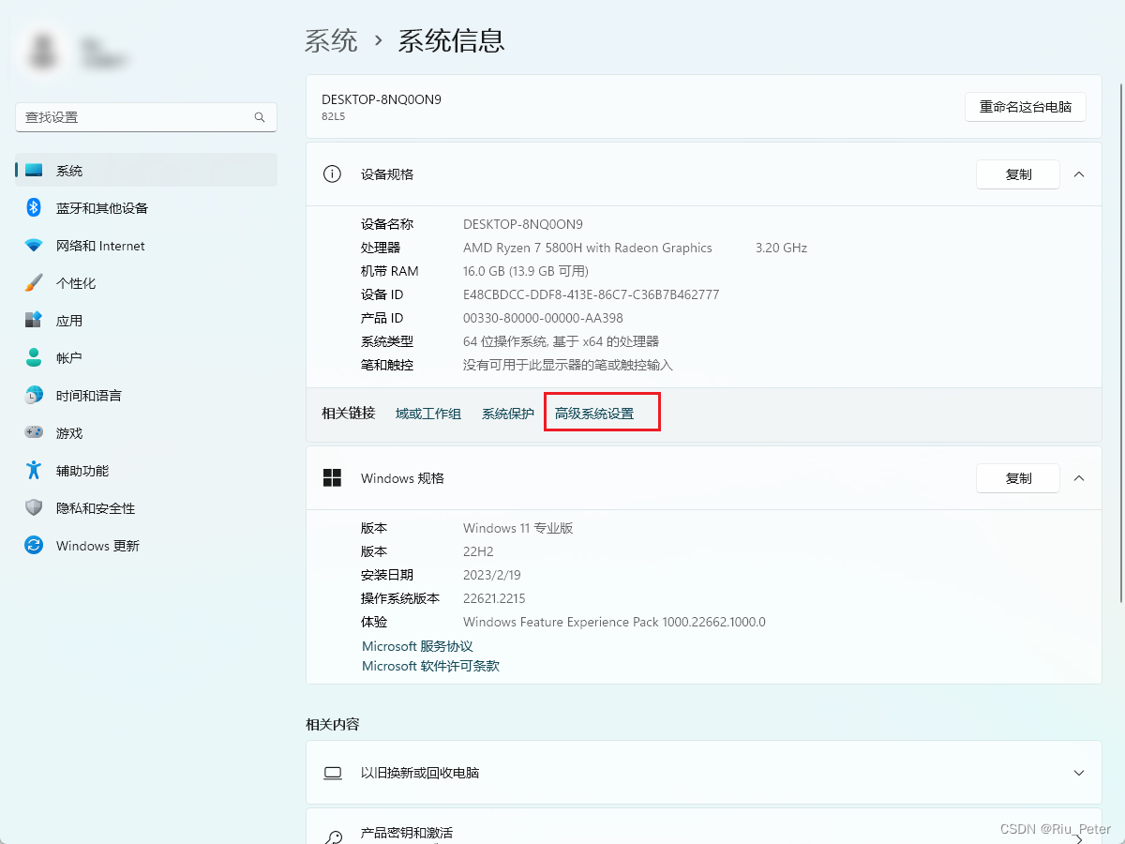Open 蓝牙和其他设备 settings
This screenshot has width=1125, height=844.
[x=146, y=208]
